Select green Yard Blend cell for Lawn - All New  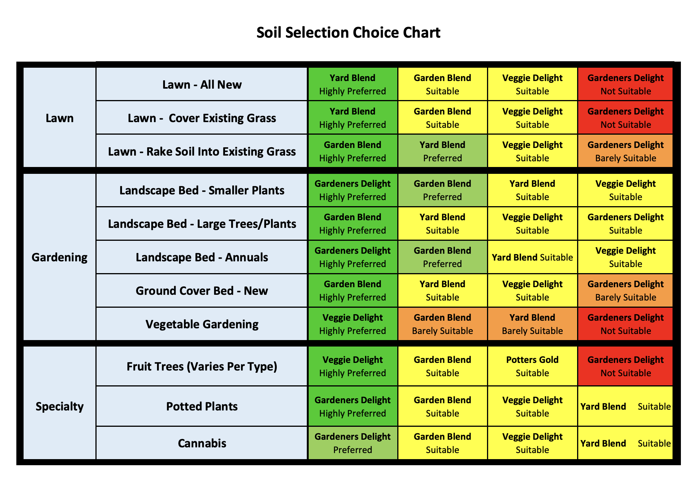coord(353,84)
